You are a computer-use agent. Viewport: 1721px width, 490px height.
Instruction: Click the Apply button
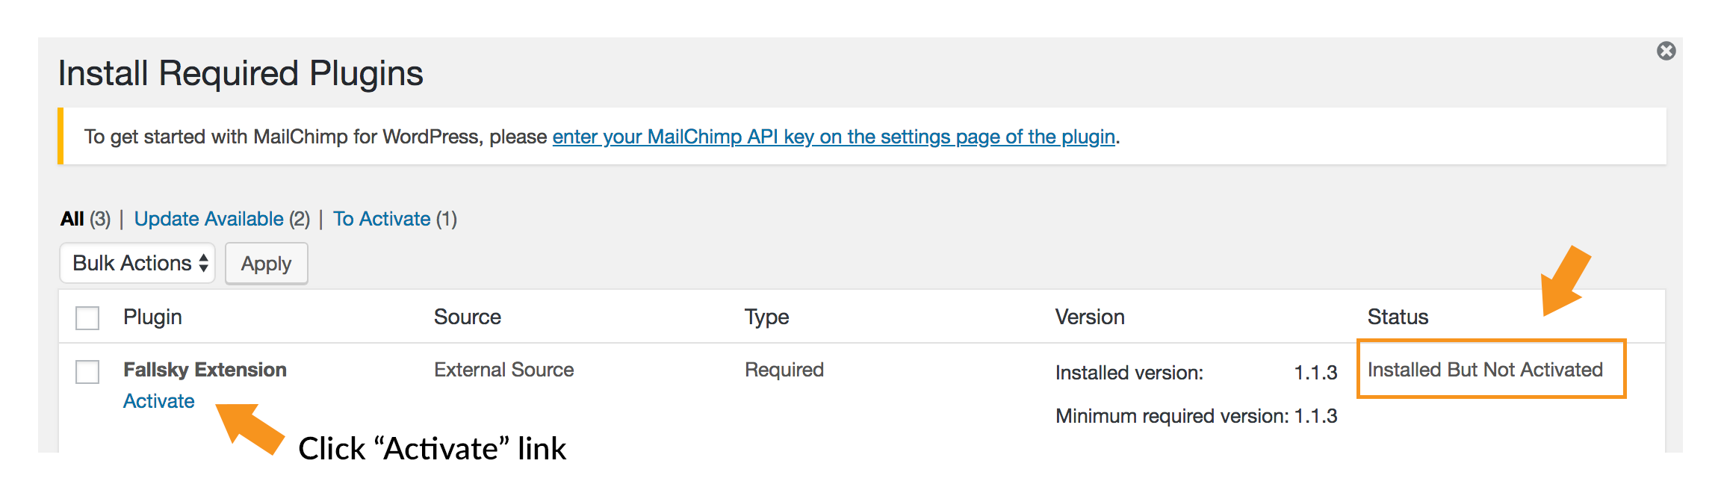(x=266, y=263)
